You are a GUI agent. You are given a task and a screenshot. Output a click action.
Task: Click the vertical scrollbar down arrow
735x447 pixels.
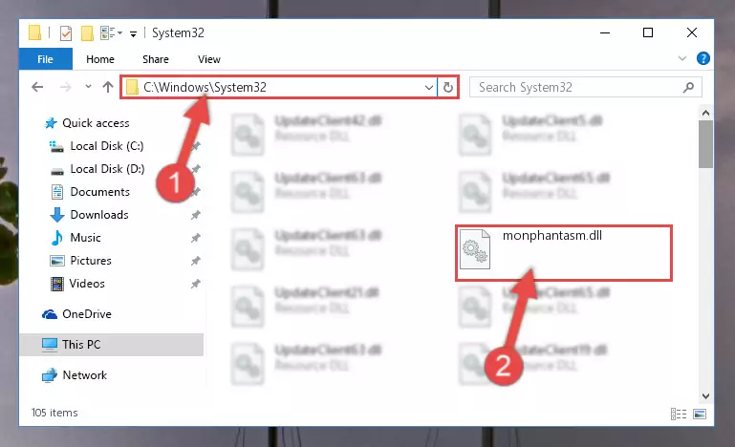click(705, 396)
